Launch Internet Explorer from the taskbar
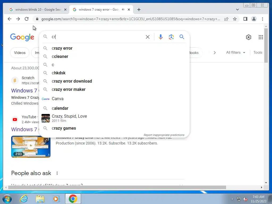 [24, 199]
